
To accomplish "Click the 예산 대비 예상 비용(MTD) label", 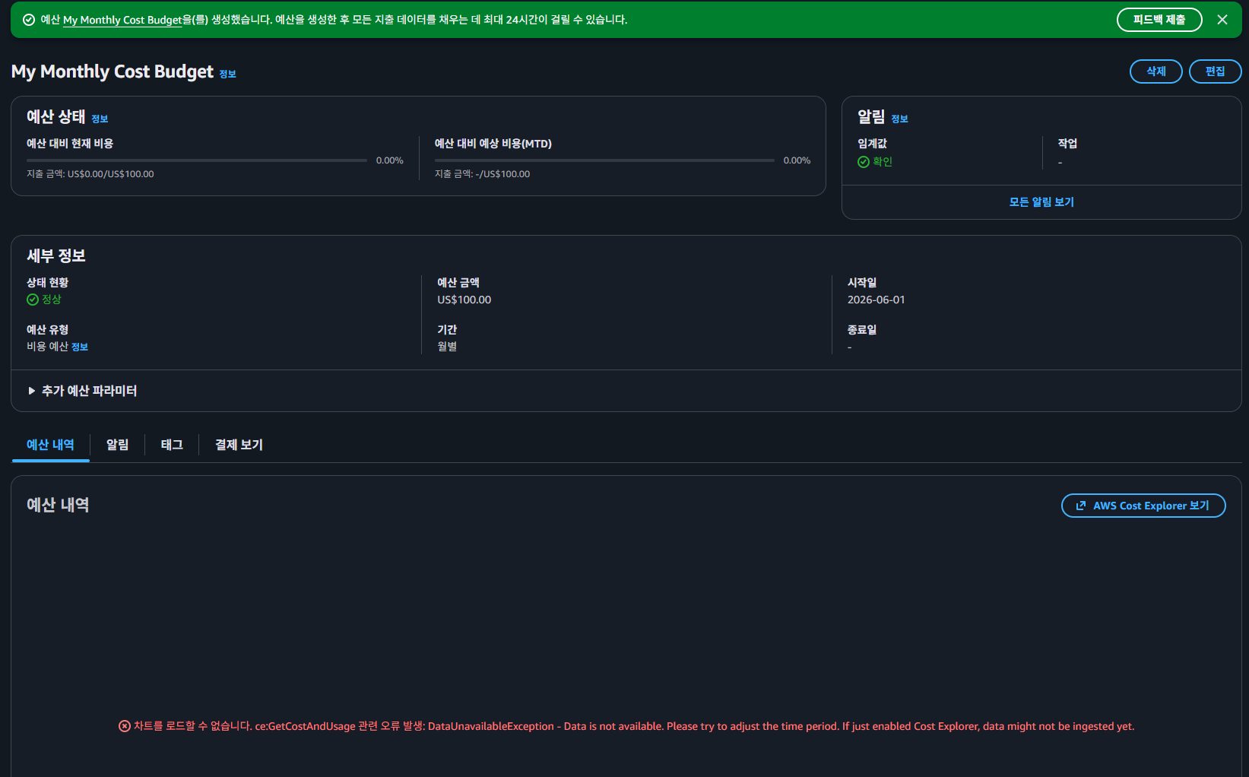I will 493,144.
